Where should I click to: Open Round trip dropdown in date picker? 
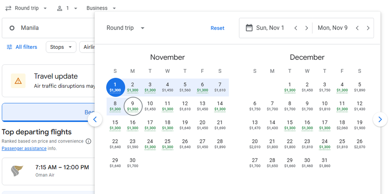[125, 28]
